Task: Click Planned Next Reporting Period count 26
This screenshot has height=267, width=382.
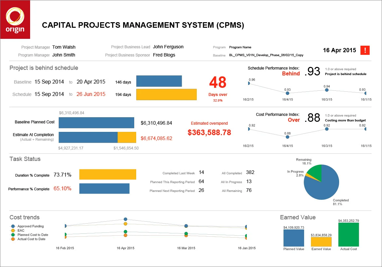Action: (201, 190)
